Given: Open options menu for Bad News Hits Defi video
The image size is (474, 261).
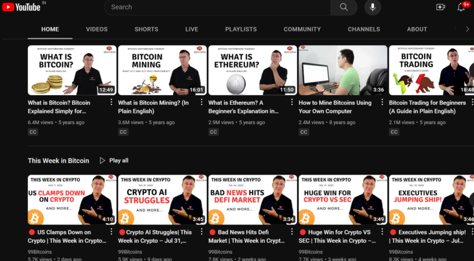Looking at the screenshot, I should [x=292, y=232].
